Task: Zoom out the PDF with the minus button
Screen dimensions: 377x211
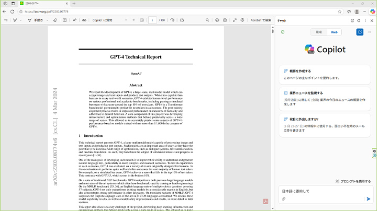Action: pos(126,20)
